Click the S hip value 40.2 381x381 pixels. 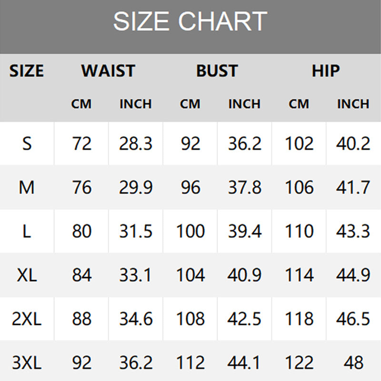[353, 143]
